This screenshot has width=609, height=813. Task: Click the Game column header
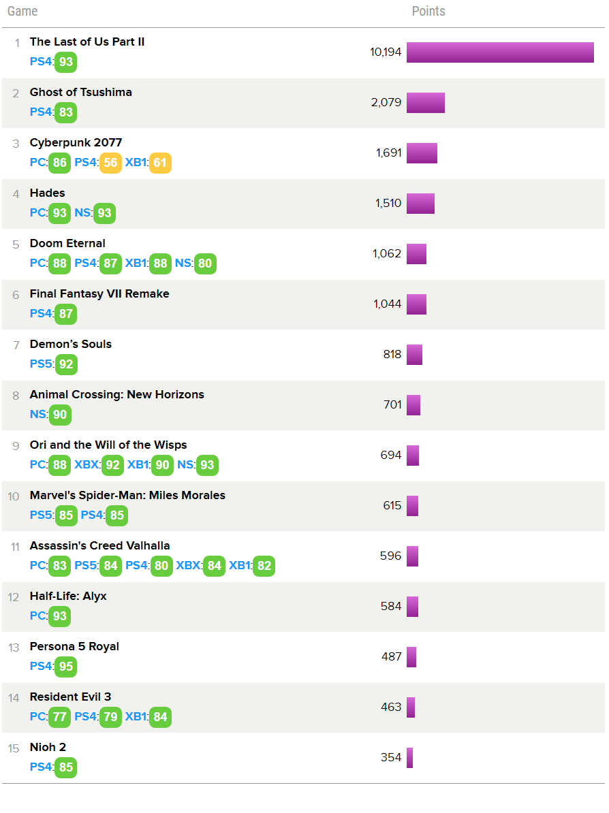pyautogui.click(x=22, y=12)
